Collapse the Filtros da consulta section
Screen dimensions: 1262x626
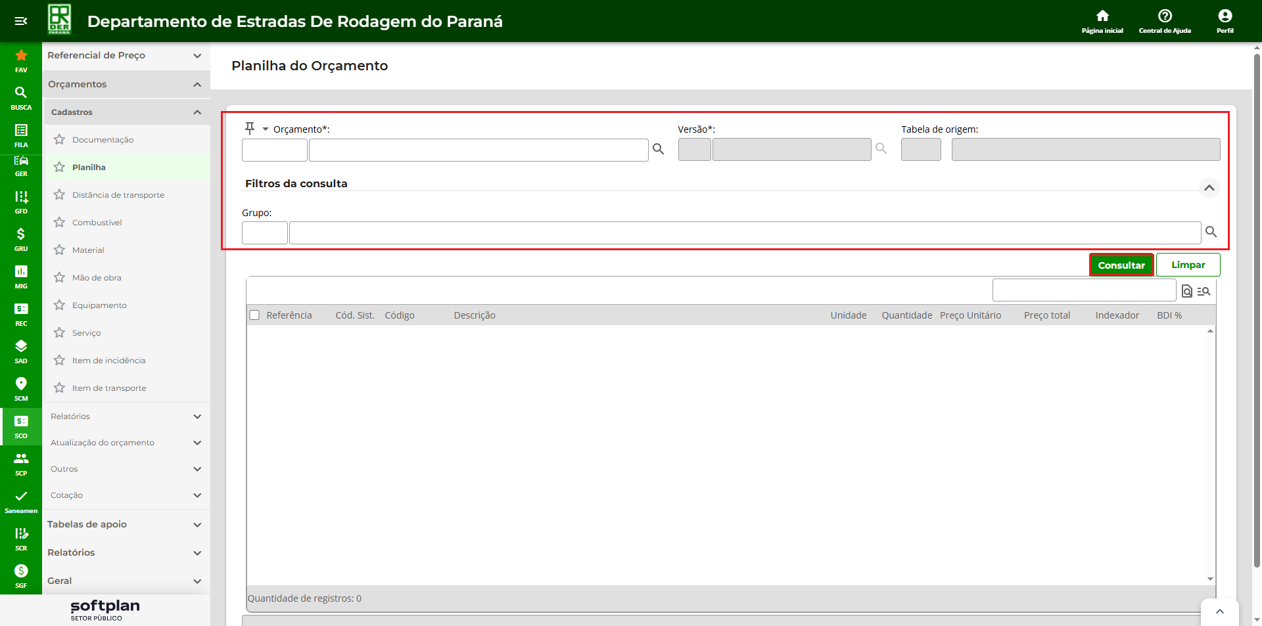pos(1209,188)
